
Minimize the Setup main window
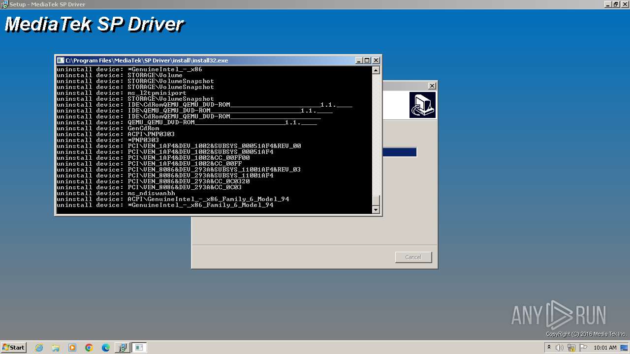608,4
